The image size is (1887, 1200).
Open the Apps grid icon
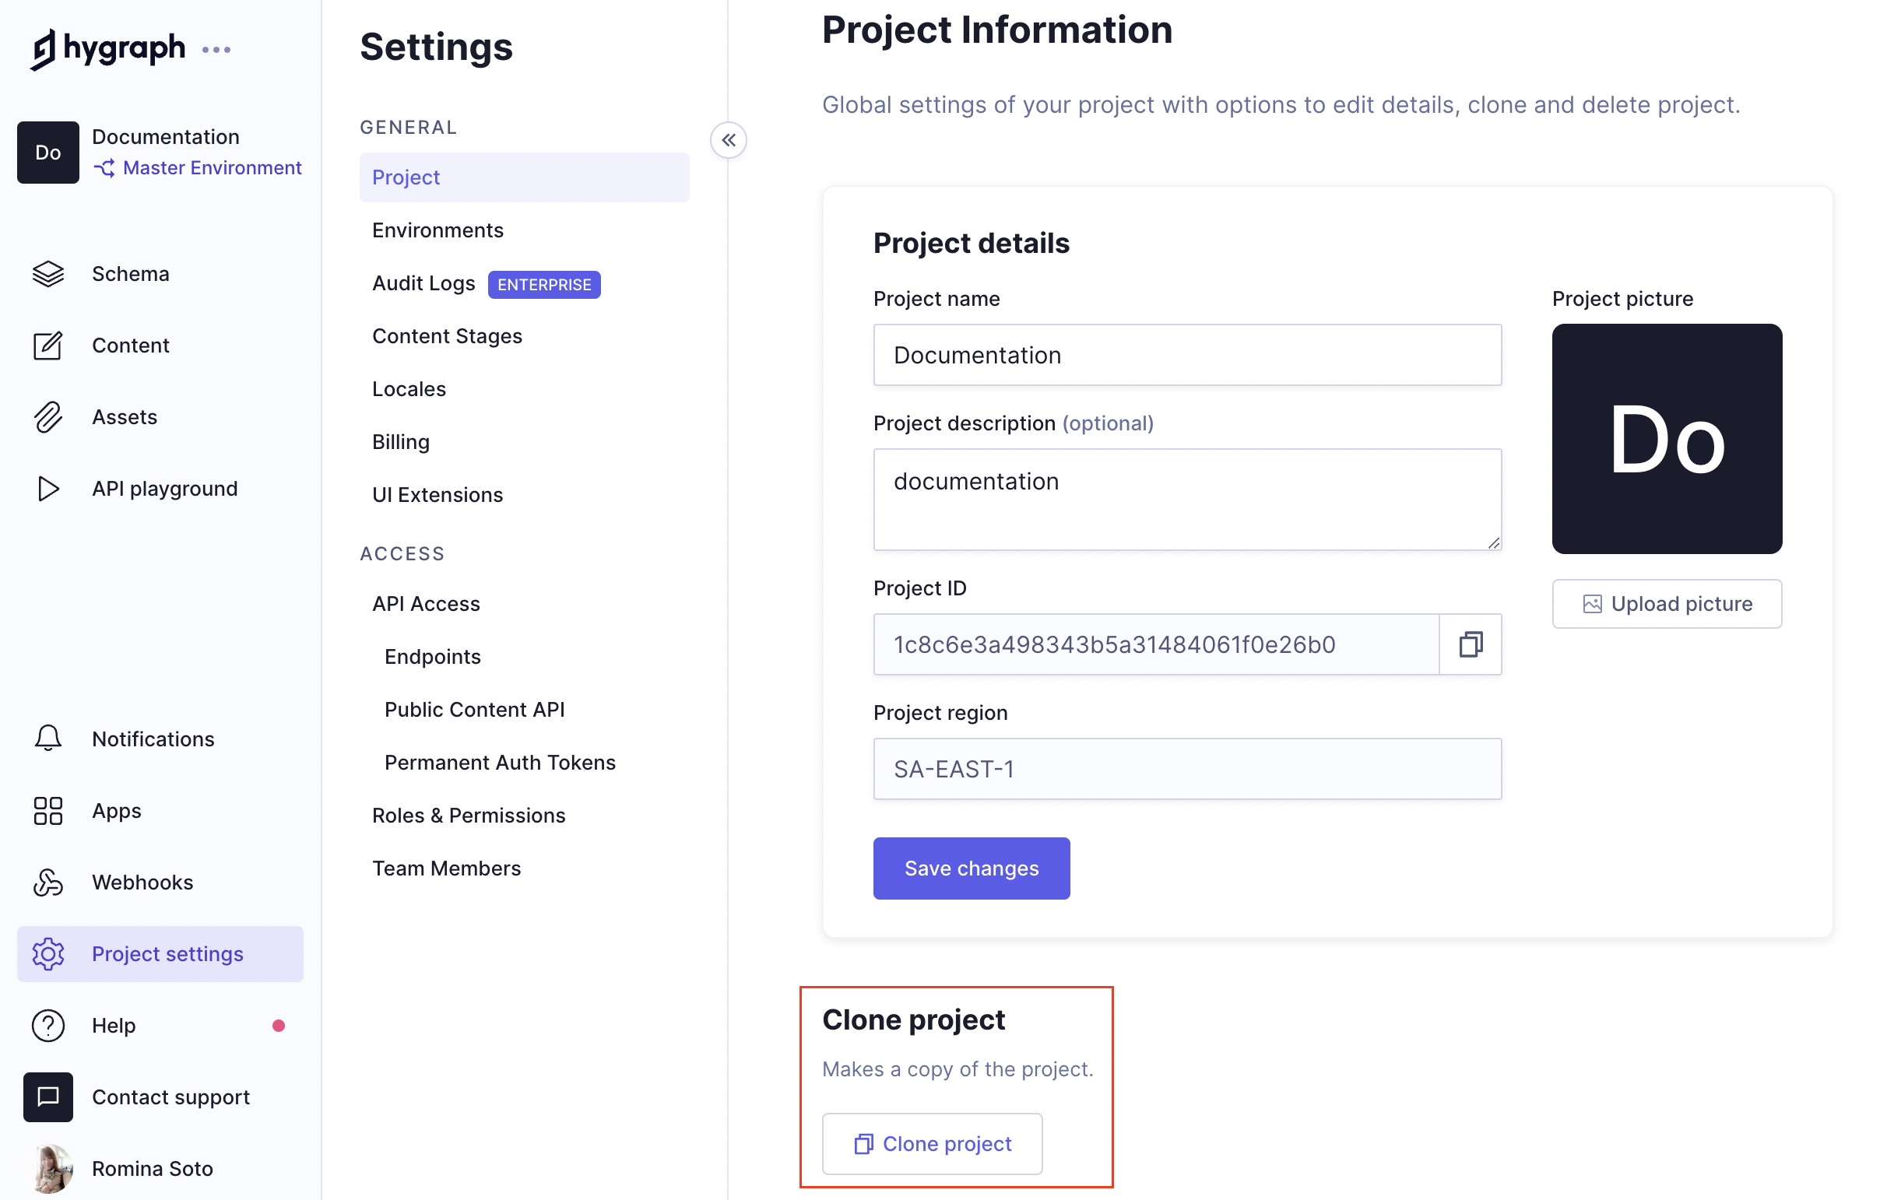pyautogui.click(x=47, y=811)
